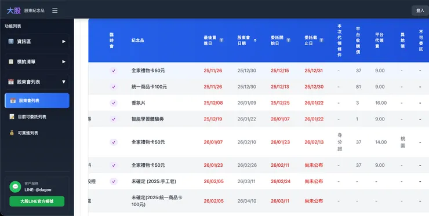
Task: Select 股東會列表 sidebar menu item
Action: pyautogui.click(x=37, y=101)
